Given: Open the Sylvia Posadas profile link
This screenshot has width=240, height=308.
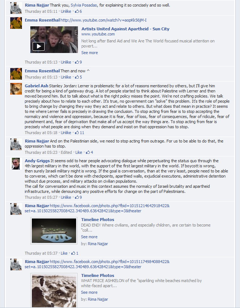Looking at the screenshot, I should tap(84, 5).
